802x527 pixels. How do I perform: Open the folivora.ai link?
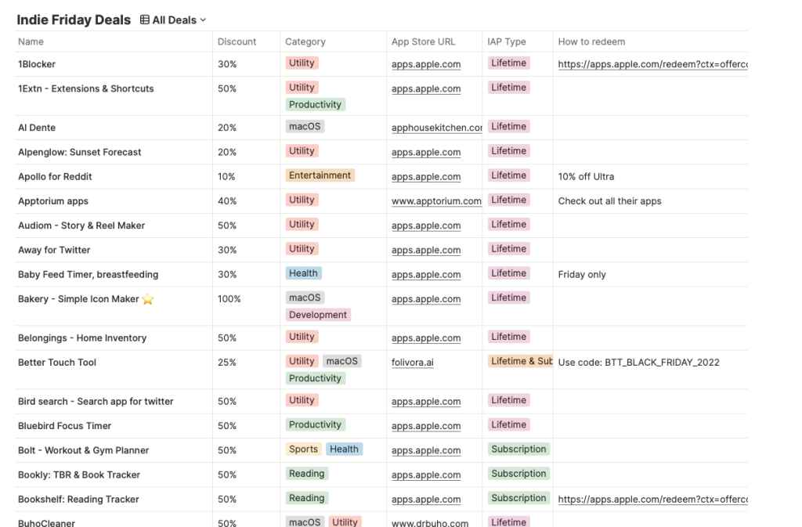(x=413, y=363)
